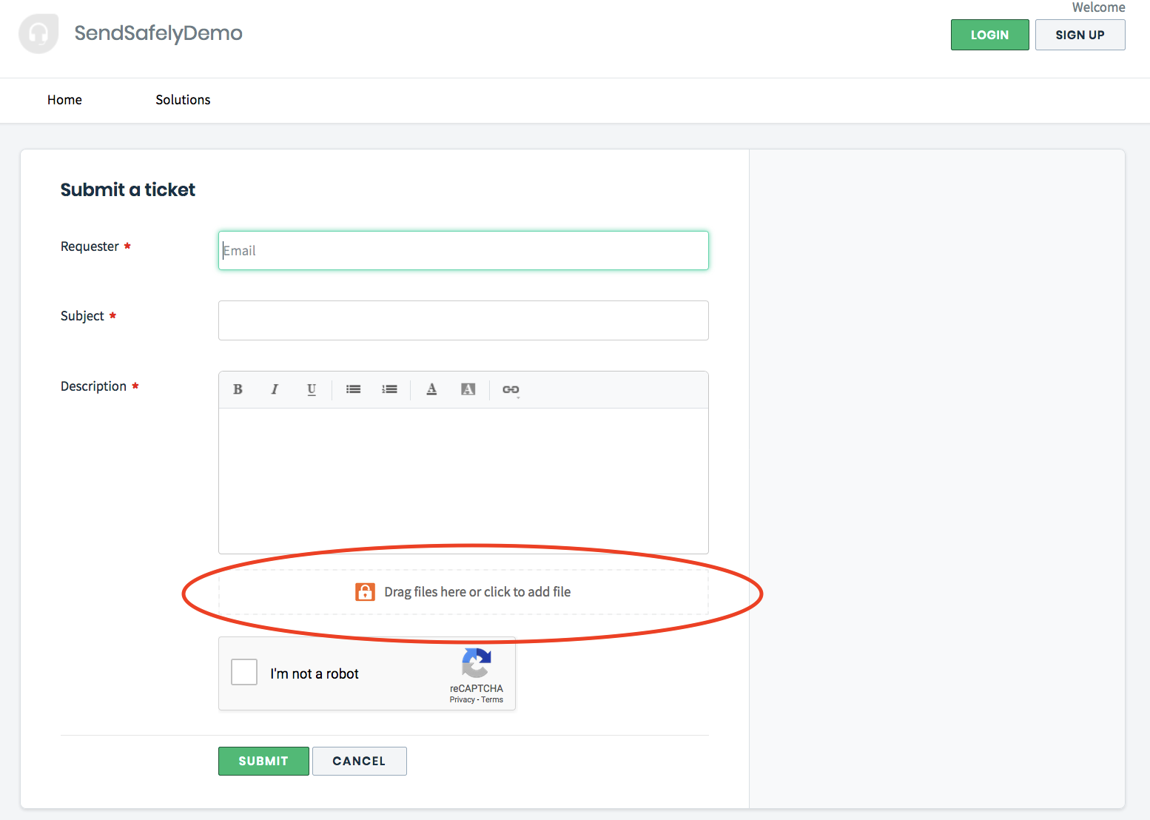The height and width of the screenshot is (820, 1150).
Task: Click the Requester field label
Action: (90, 246)
